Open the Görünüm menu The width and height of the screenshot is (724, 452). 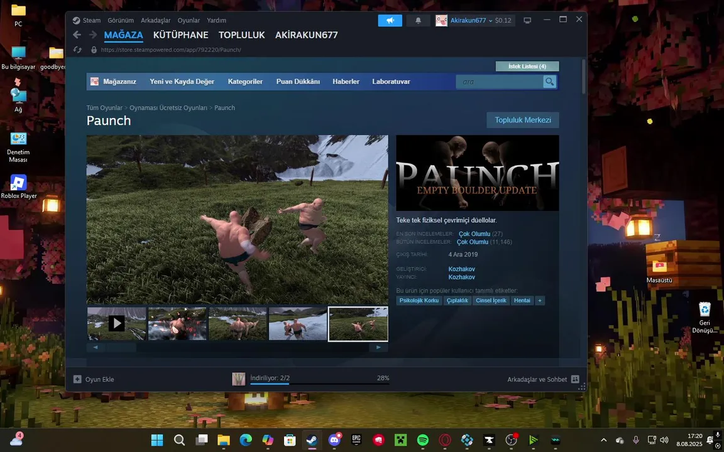tap(121, 20)
